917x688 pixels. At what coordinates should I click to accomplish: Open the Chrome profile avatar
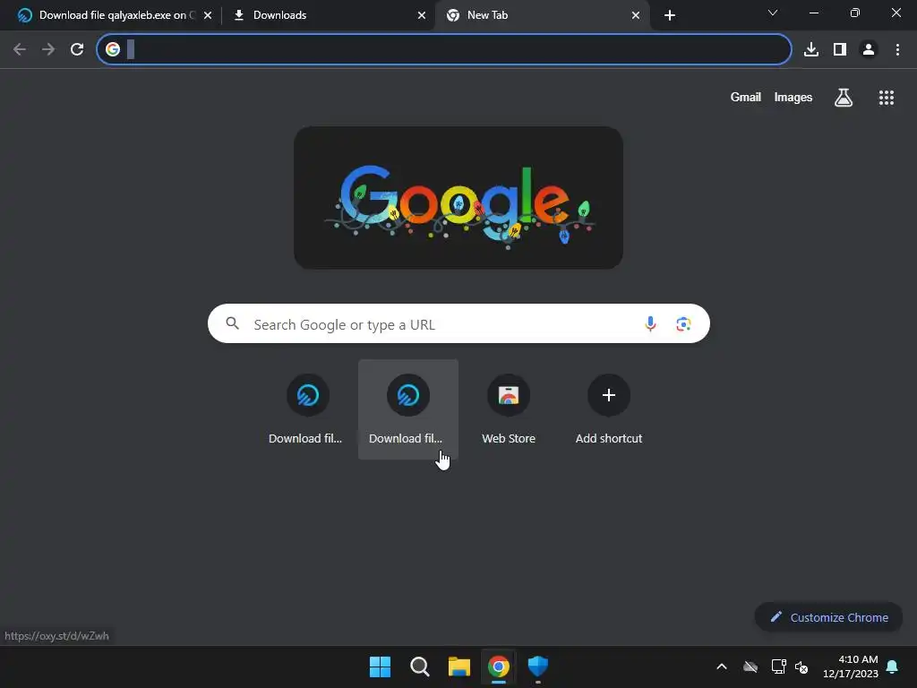(x=869, y=50)
